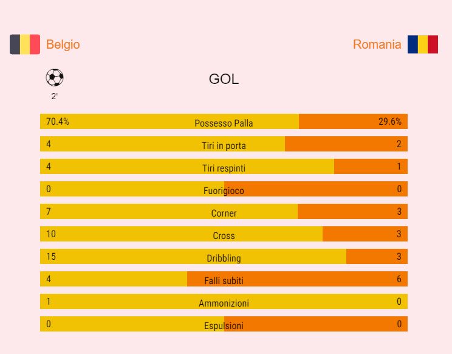This screenshot has height=354, width=452.
Task: Click Belgium's 70.4% possession value
Action: [x=58, y=121]
